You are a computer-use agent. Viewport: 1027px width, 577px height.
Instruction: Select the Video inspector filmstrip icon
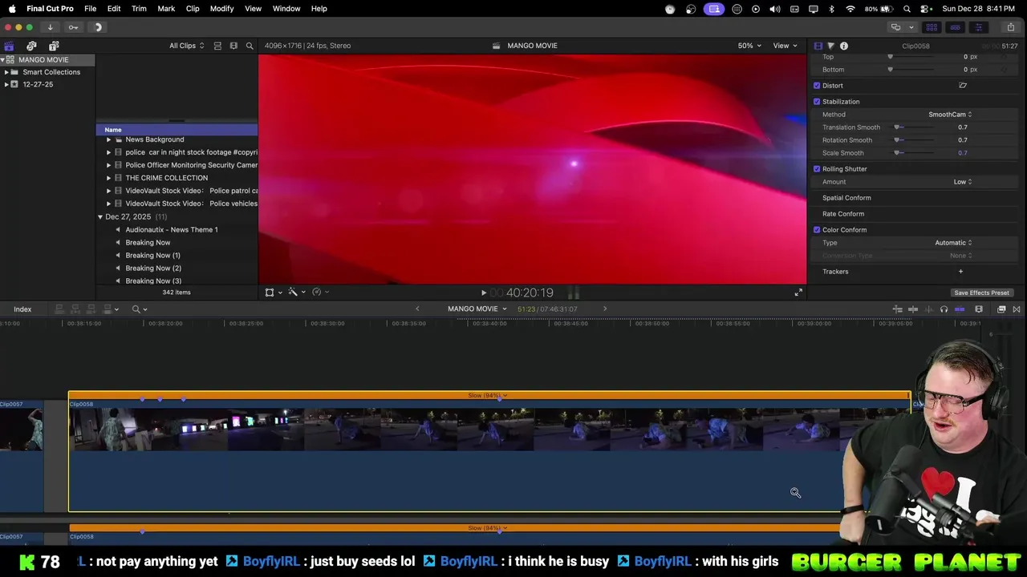pyautogui.click(x=818, y=46)
